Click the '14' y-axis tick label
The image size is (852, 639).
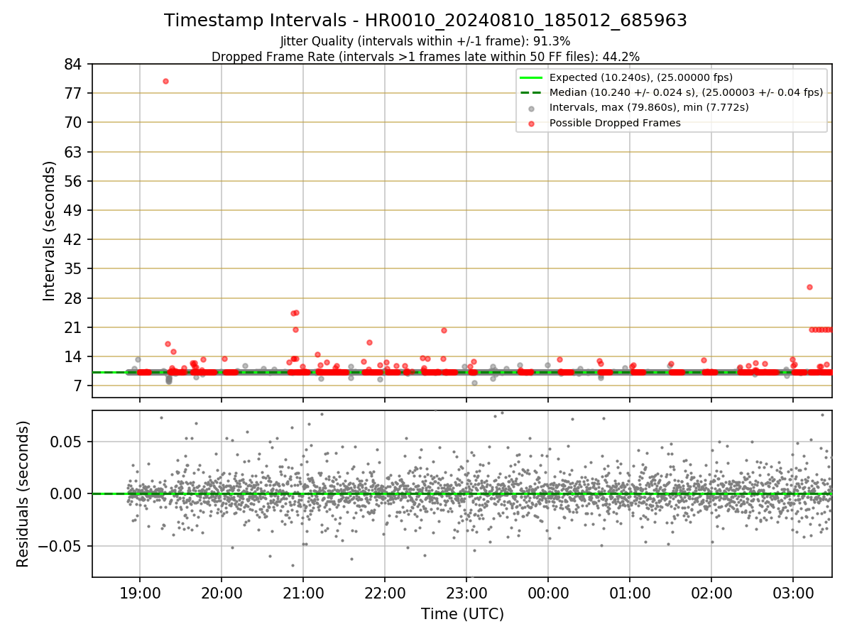(x=75, y=356)
